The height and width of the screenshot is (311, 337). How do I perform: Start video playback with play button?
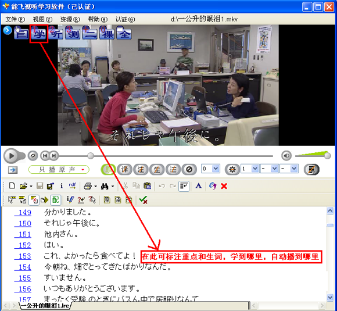point(12,156)
